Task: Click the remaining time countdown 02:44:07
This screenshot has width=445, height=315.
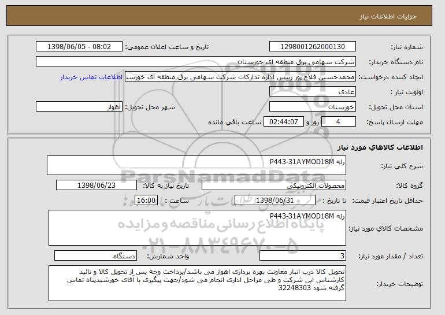Action: [284, 122]
